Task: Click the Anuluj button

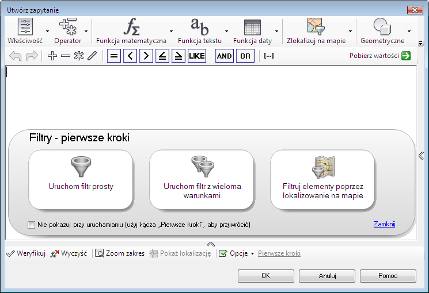Action: [x=327, y=276]
